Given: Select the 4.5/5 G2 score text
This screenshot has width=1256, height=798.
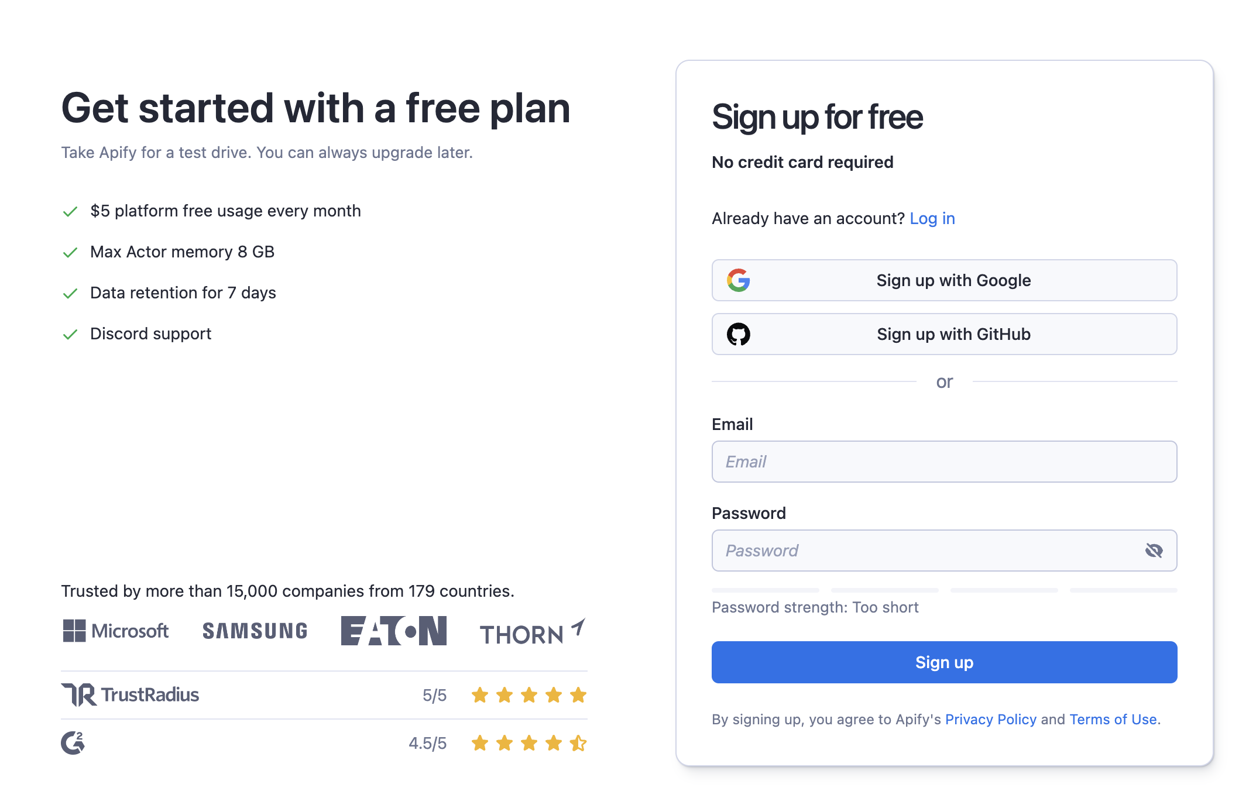Looking at the screenshot, I should pos(428,743).
